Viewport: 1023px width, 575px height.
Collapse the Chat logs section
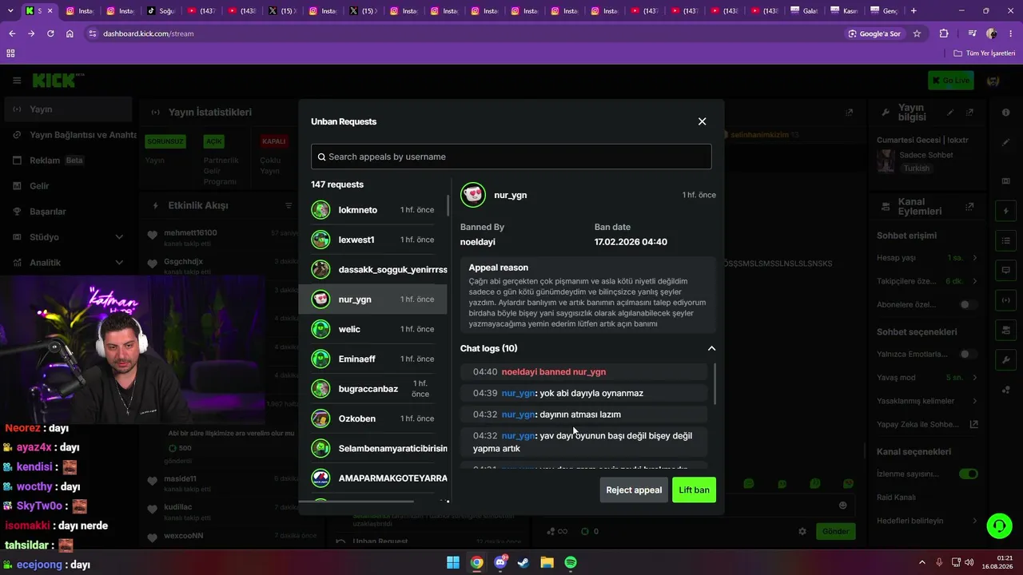(711, 348)
